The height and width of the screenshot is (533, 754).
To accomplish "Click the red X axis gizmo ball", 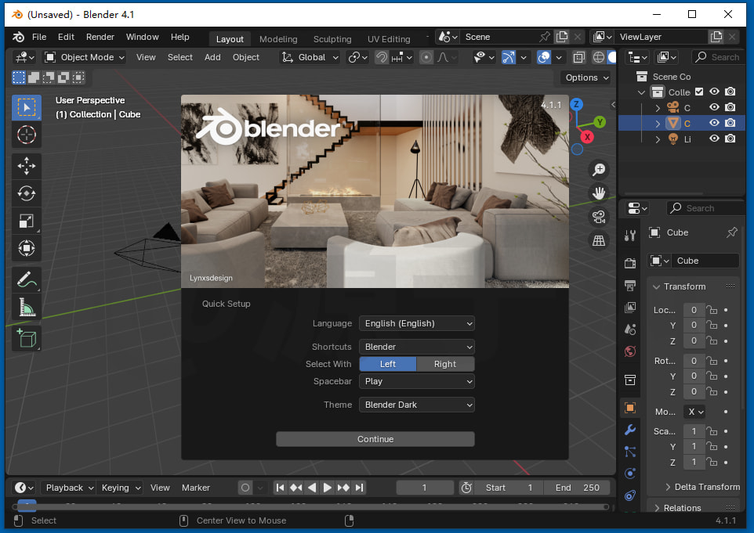I will pos(587,137).
